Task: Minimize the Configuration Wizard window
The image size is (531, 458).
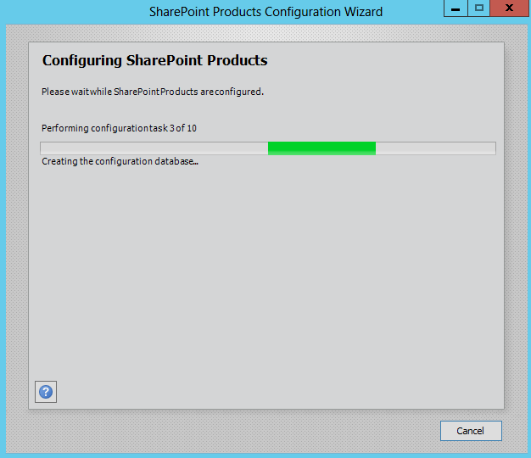Action: coord(456,8)
